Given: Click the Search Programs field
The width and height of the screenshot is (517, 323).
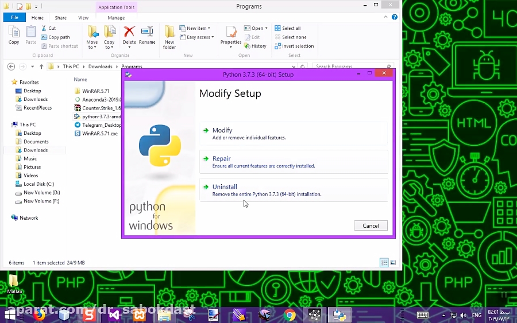Looking at the screenshot, I should pyautogui.click(x=353, y=67).
